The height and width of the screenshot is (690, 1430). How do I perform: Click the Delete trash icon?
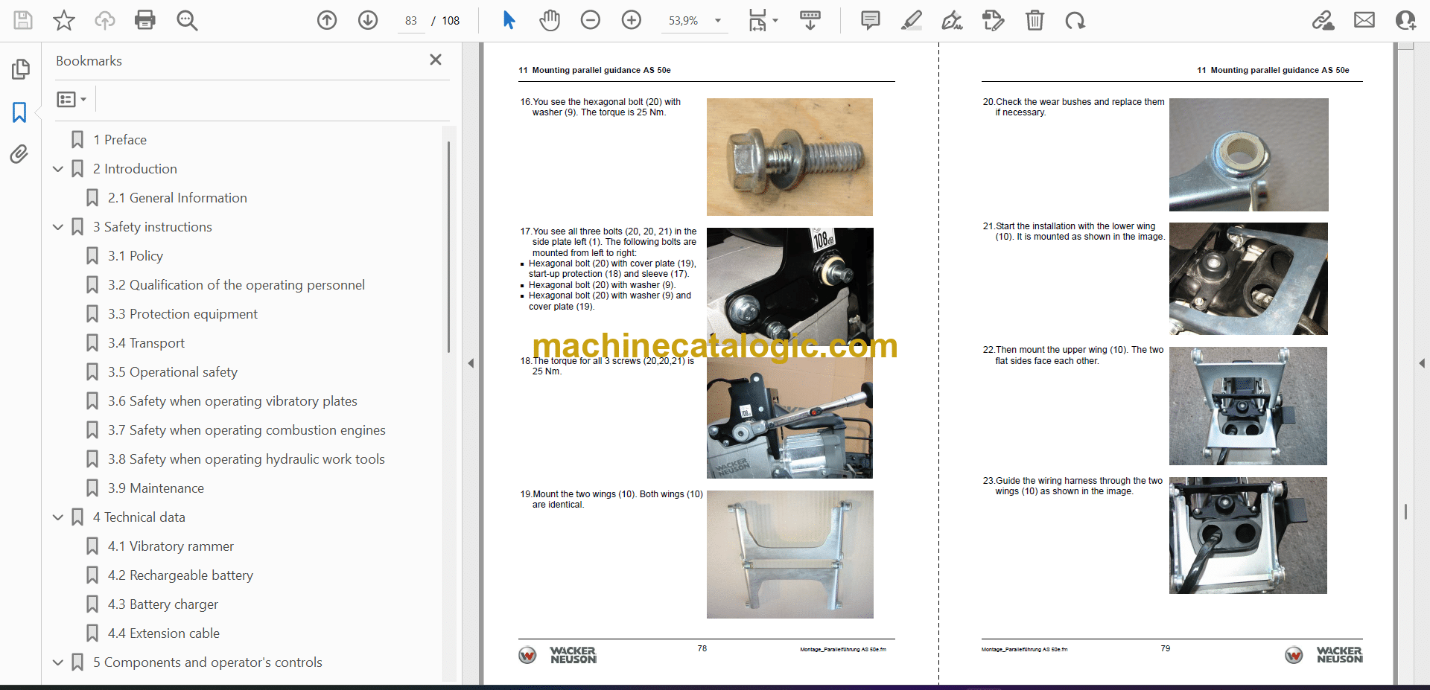click(1035, 20)
